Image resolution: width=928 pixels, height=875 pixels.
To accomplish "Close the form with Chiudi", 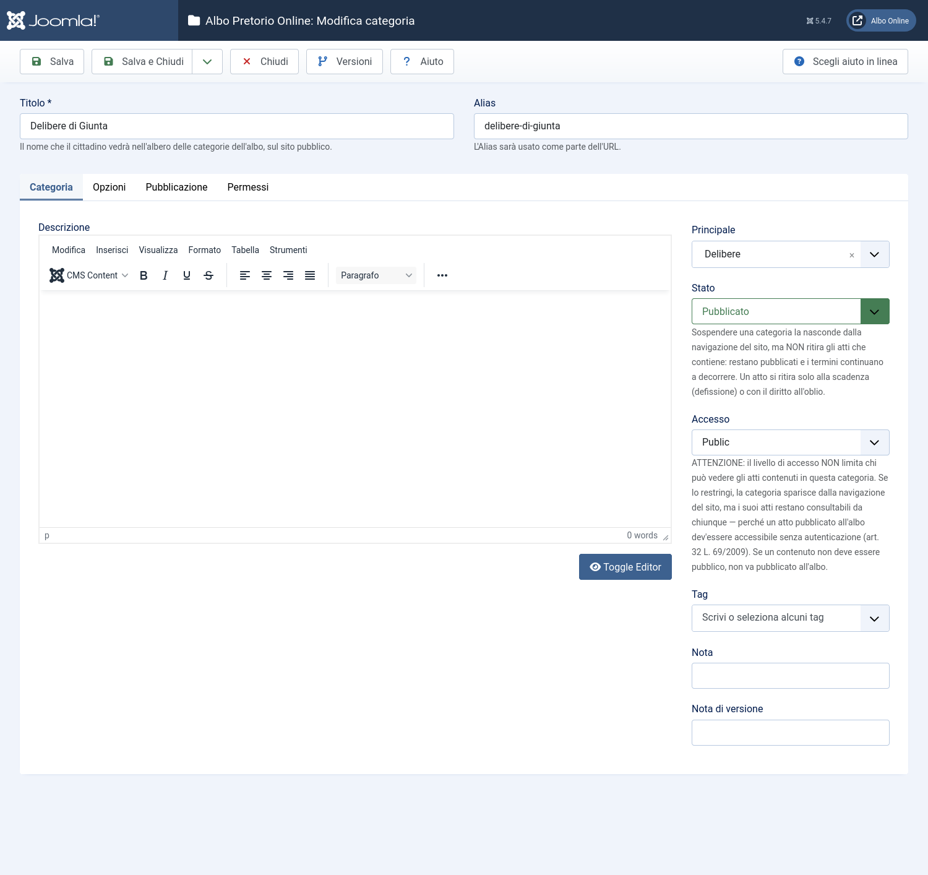I will (264, 61).
